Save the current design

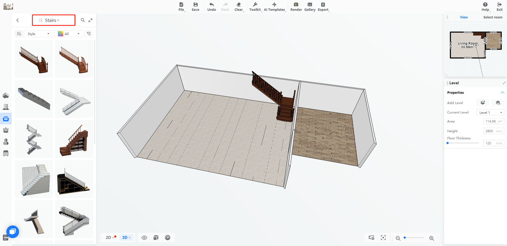click(x=195, y=7)
